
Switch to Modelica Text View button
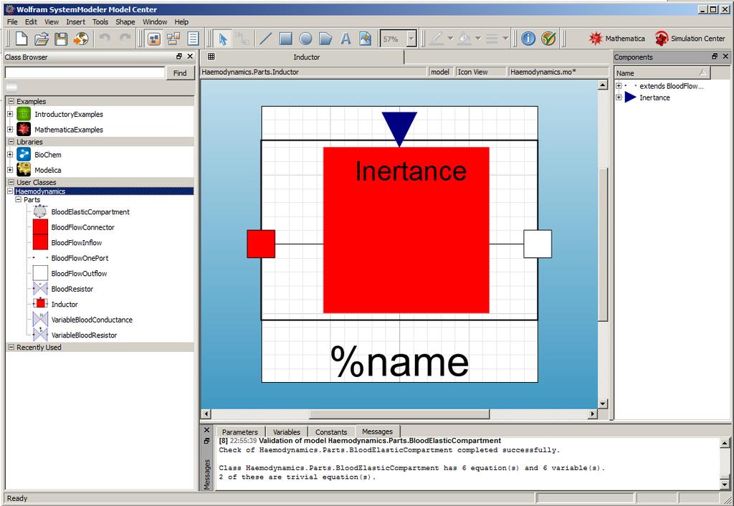(x=193, y=39)
